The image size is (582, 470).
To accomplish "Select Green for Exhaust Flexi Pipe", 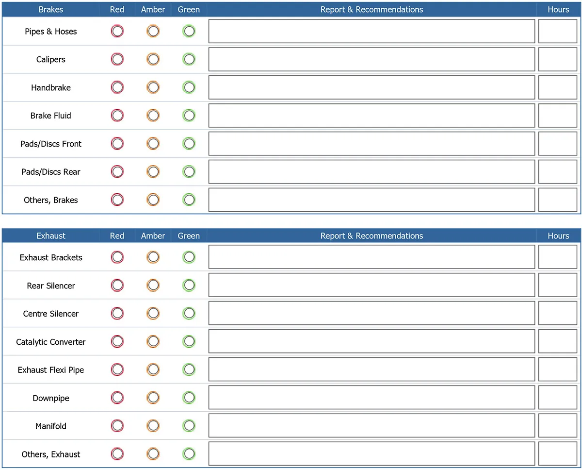I will click(x=189, y=370).
